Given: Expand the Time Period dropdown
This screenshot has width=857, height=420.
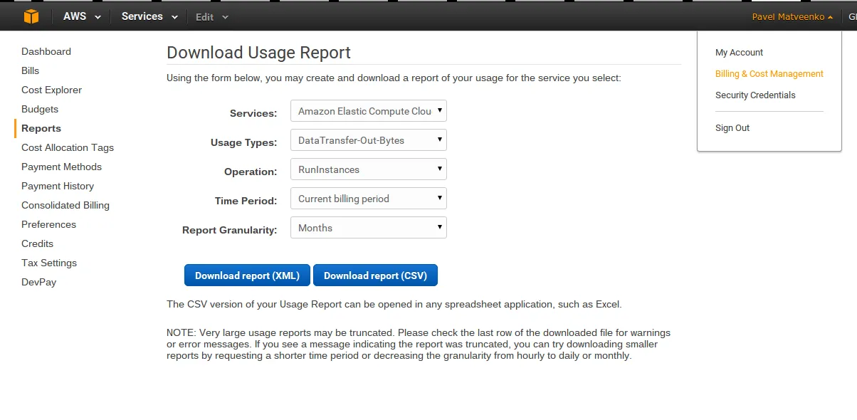Looking at the screenshot, I should [369, 199].
